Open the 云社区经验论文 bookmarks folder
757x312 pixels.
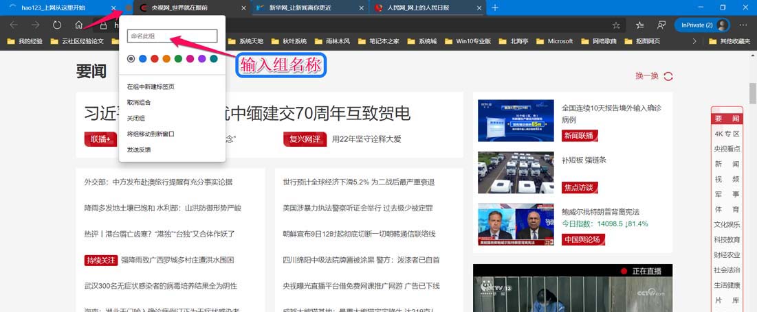[77, 41]
